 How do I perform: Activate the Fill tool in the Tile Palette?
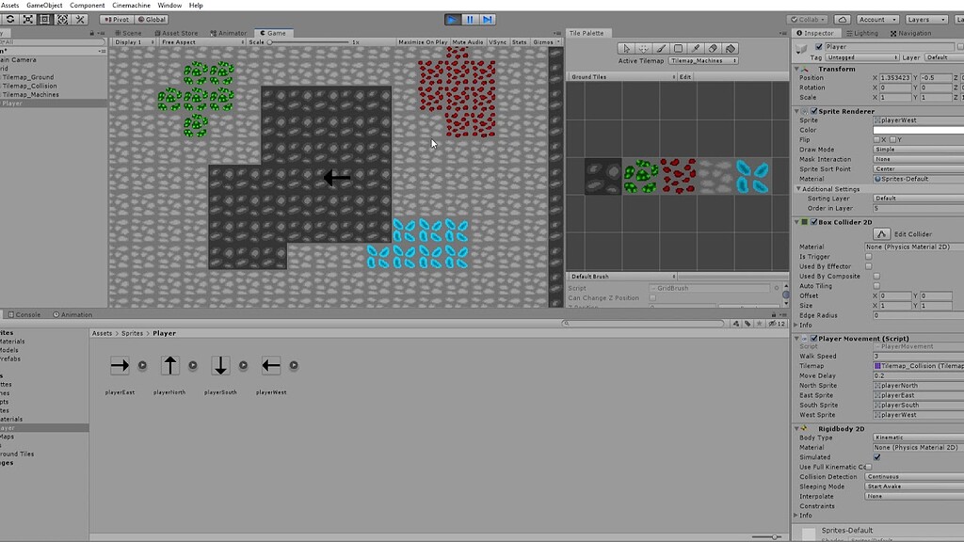click(731, 48)
